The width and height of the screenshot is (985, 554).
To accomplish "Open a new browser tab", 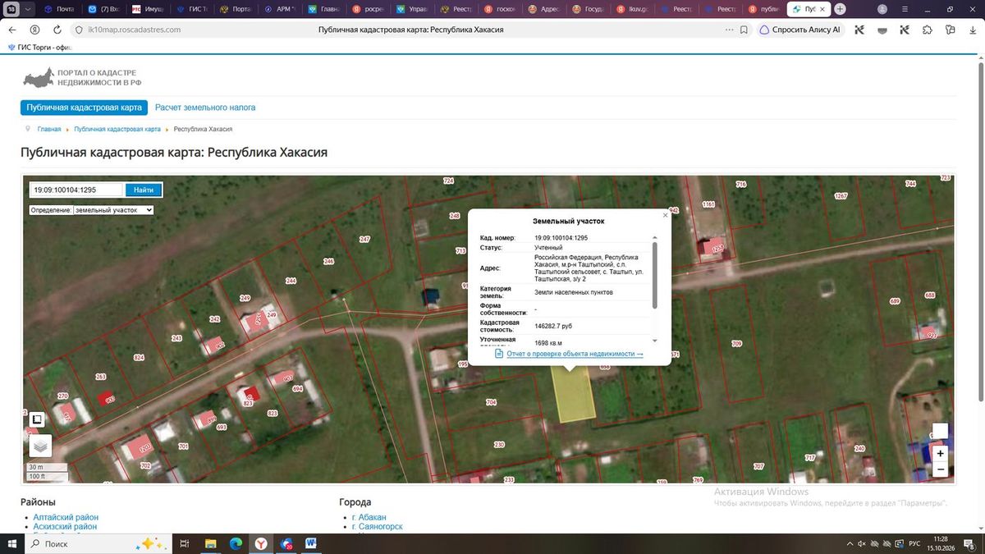I will coord(840,9).
